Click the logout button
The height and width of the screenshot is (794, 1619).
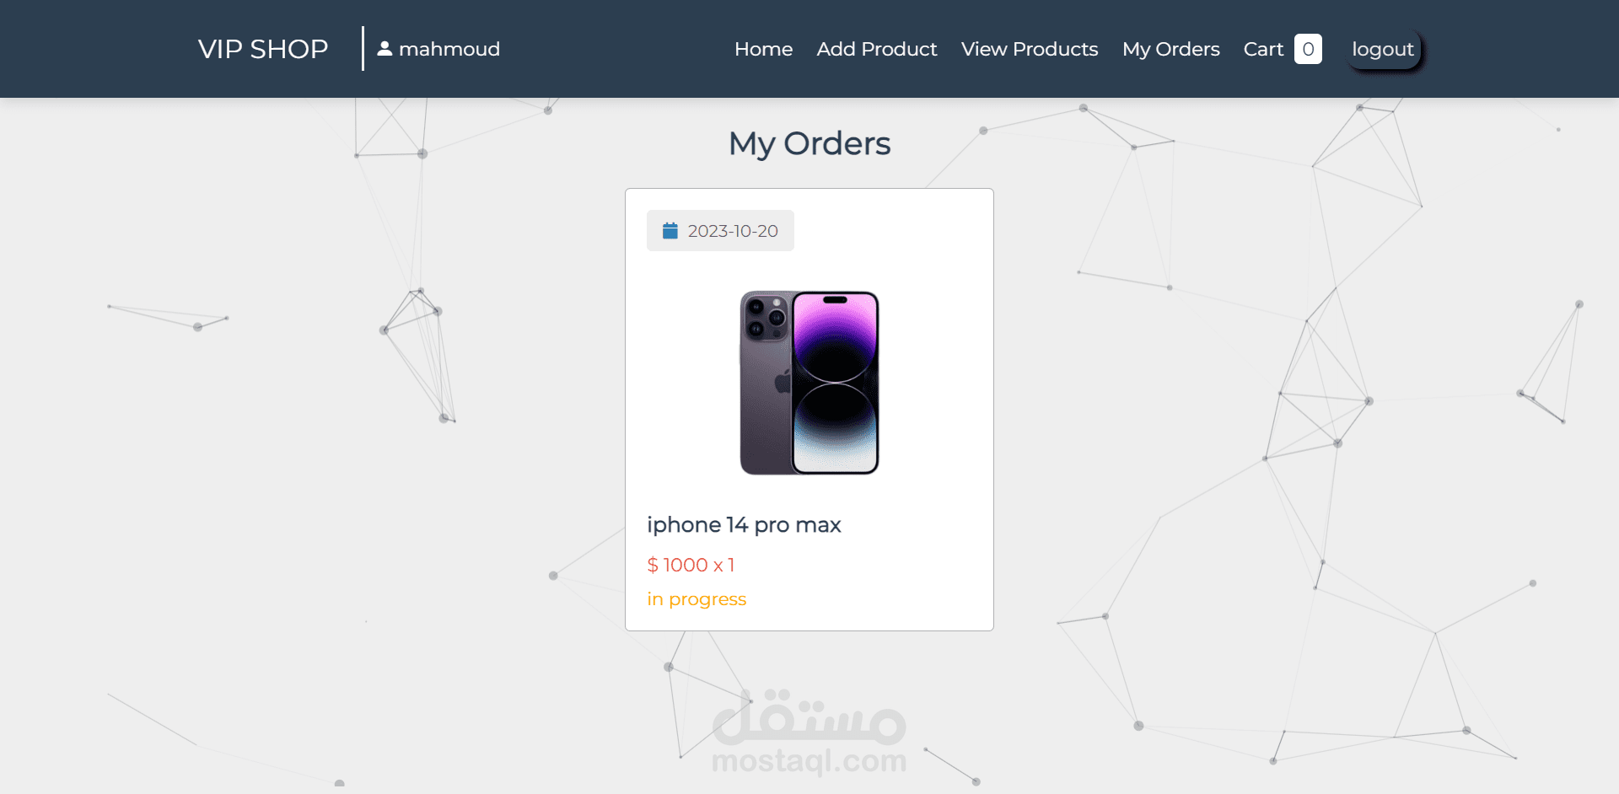tap(1383, 49)
